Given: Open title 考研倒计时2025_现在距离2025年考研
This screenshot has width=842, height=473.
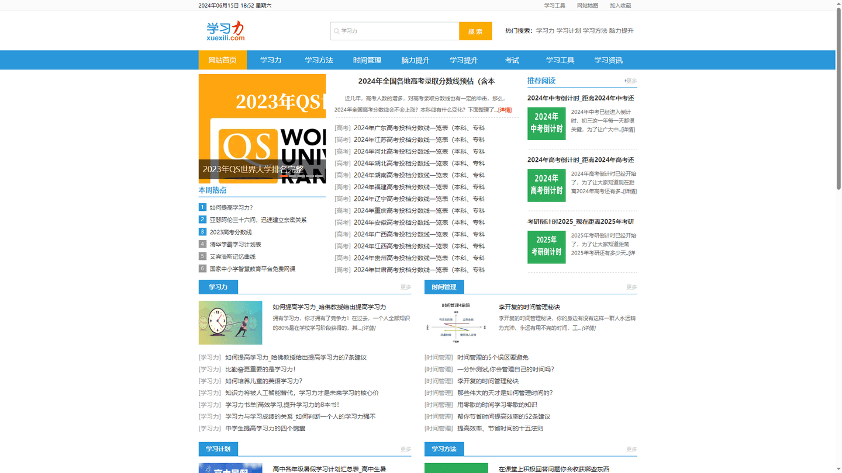Looking at the screenshot, I should (581, 221).
